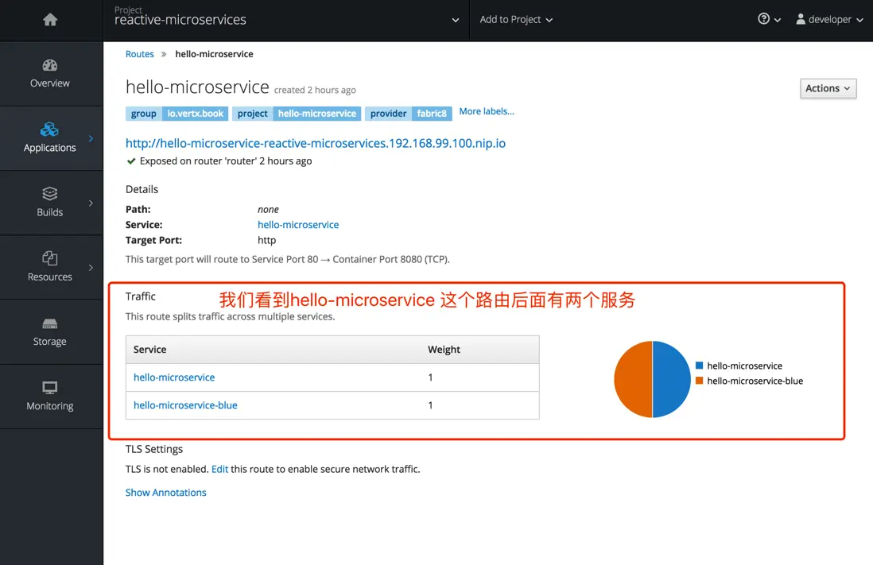The image size is (873, 565).
Task: Open the help question mark menu
Action: click(x=769, y=19)
